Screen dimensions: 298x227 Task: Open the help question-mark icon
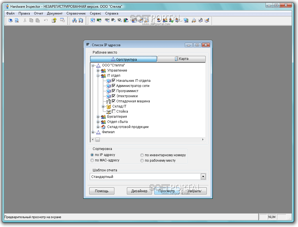point(54,20)
